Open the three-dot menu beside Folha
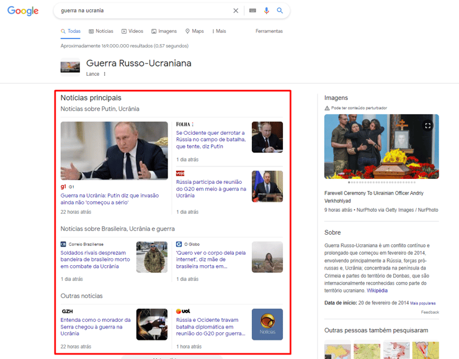 pyautogui.click(x=193, y=124)
